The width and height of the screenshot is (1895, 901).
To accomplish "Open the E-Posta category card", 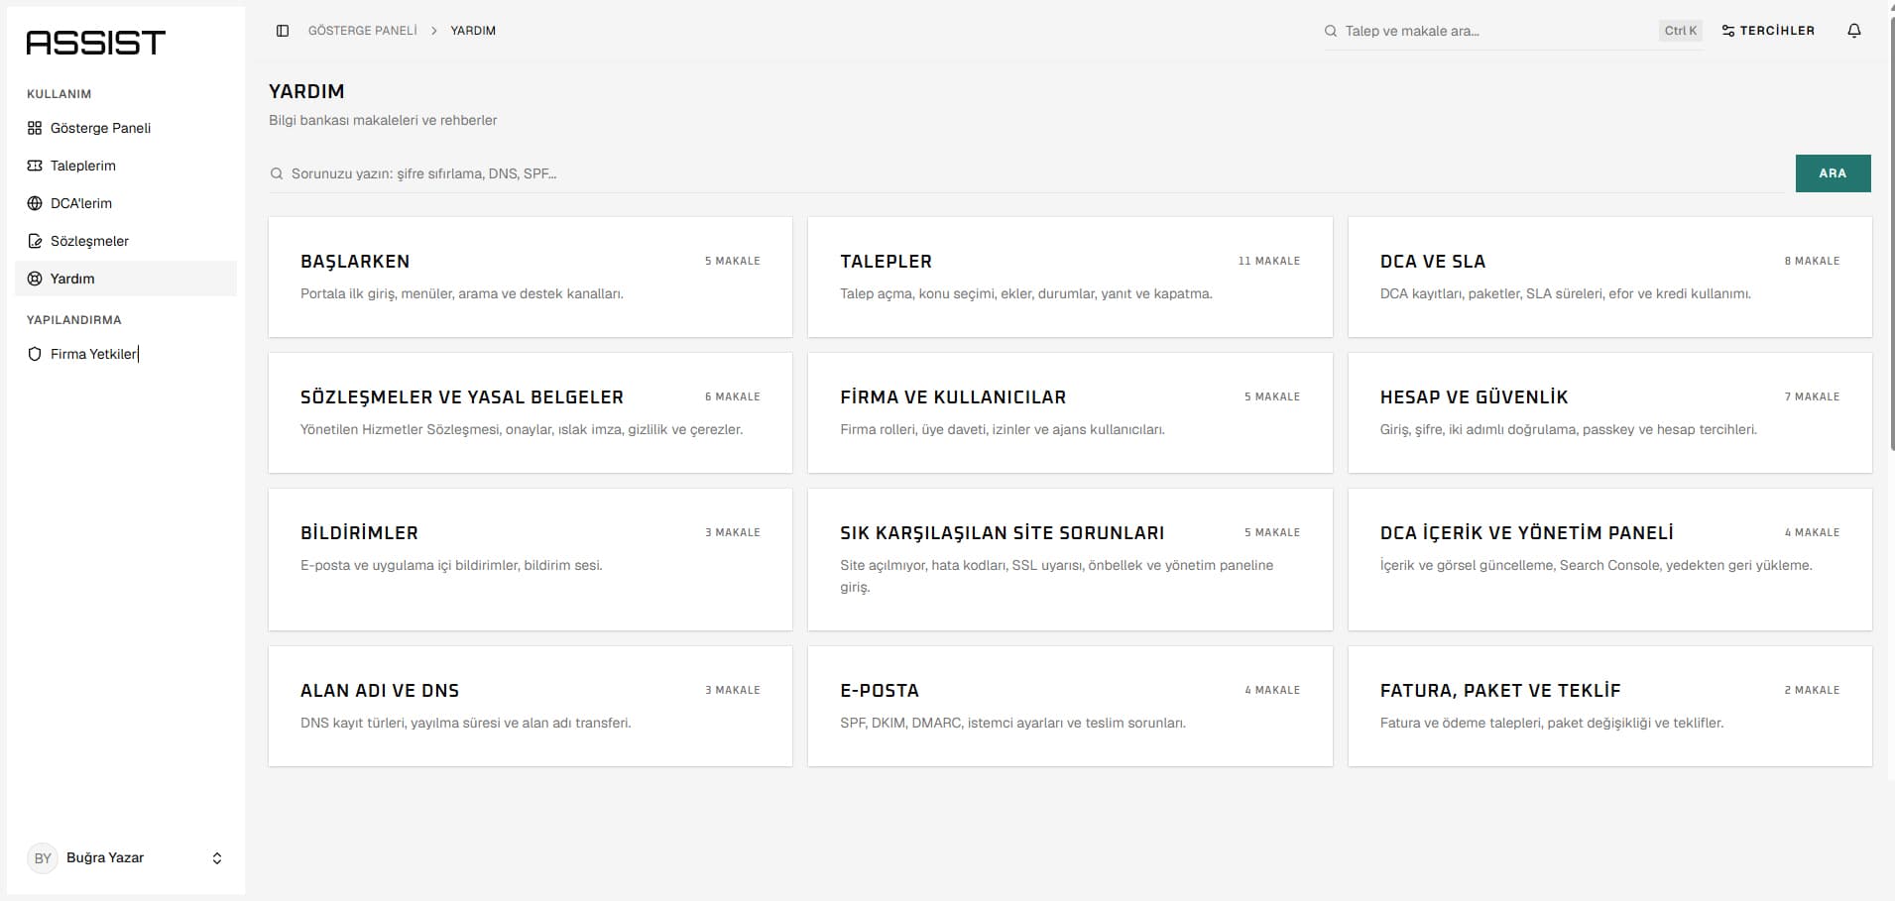I will tap(1070, 706).
